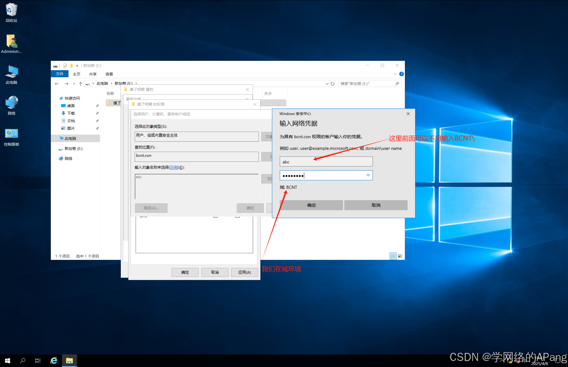568x367 pixels.
Task: Click the username field containing abc
Action: (326, 162)
